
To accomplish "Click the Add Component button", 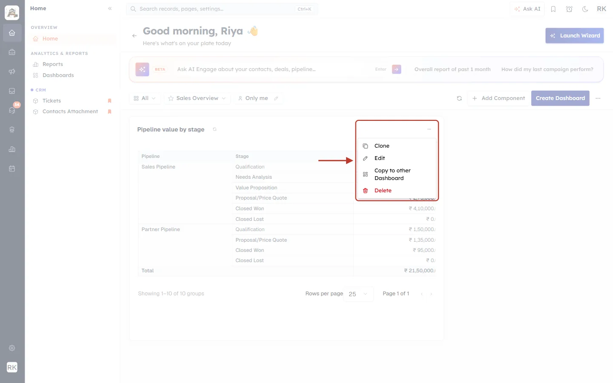I will pyautogui.click(x=499, y=98).
